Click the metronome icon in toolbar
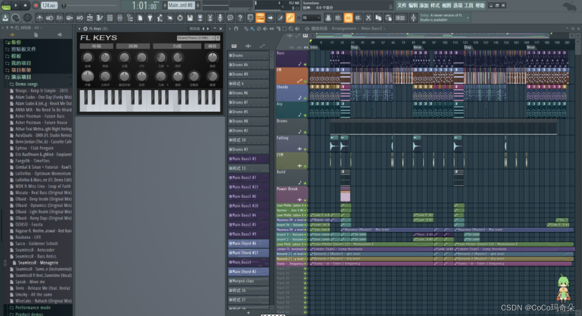 [39, 18]
